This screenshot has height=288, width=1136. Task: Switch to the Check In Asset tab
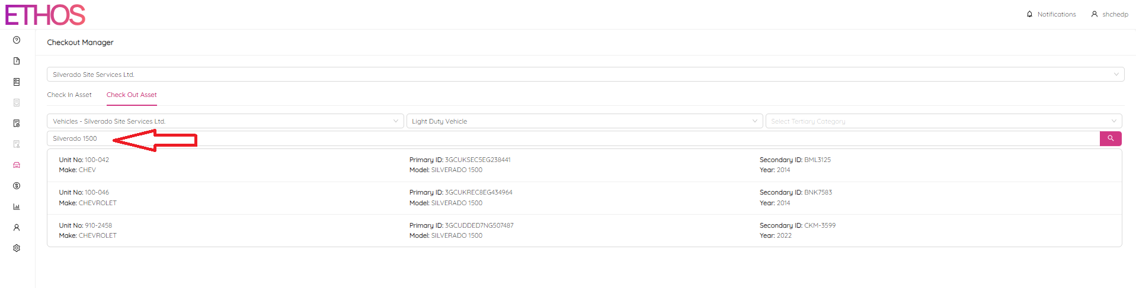pyautogui.click(x=69, y=95)
